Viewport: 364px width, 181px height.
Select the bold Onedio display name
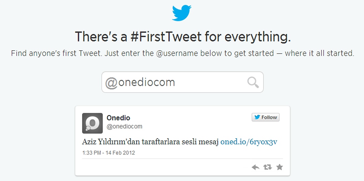[x=118, y=118]
